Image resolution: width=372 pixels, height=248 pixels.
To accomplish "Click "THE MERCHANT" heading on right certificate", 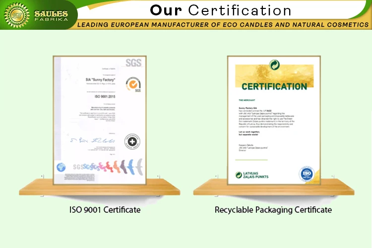I will coord(248,100).
